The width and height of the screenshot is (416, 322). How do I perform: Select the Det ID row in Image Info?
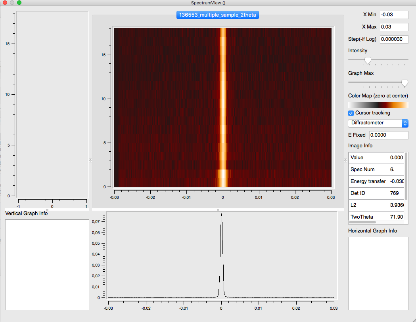pyautogui.click(x=368, y=193)
